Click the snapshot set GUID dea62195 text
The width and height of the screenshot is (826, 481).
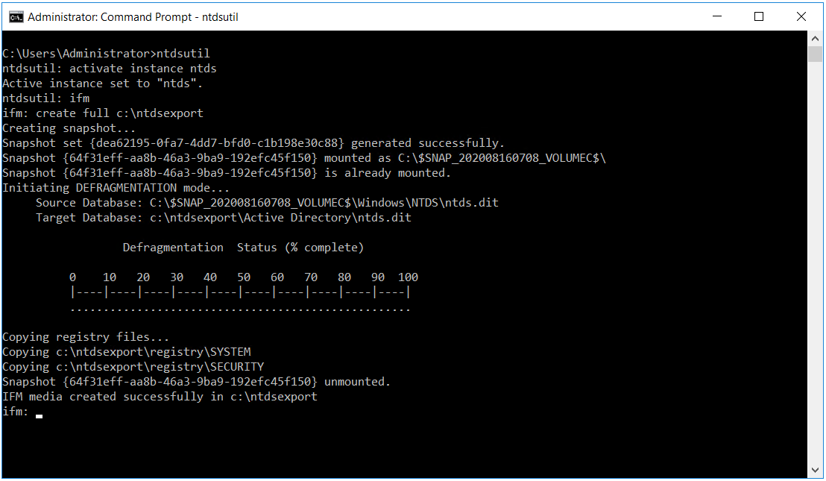[217, 143]
